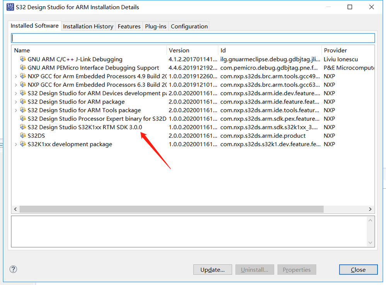Click the Update... button
Image resolution: width=386 pixels, height=285 pixels.
click(x=213, y=270)
